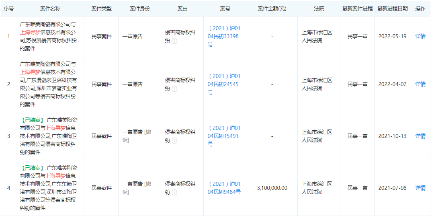432x218 pixels.
Task: Click the 案件类型 column header
Action: point(101,8)
